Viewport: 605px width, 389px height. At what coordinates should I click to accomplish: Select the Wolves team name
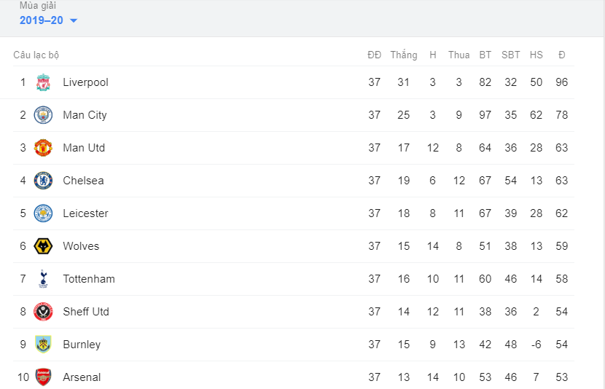81,246
